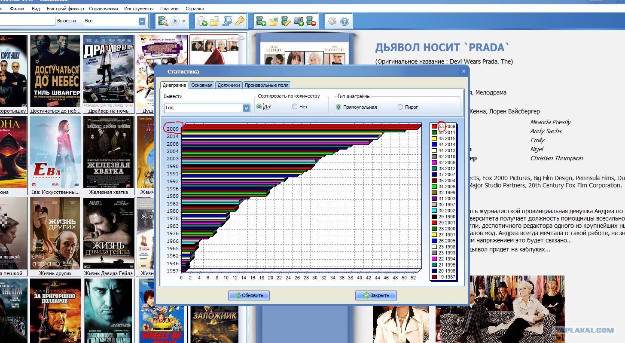The image size is (625, 343).
Task: Open the Все filter dropdown in toolbar
Action: coord(142,21)
